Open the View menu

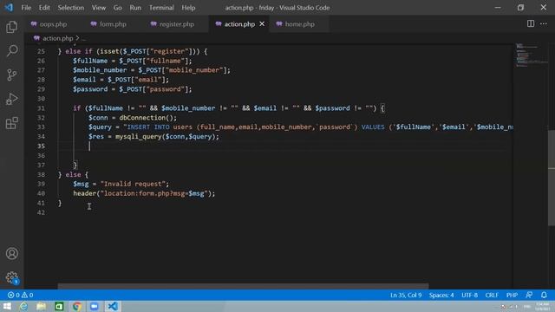tap(99, 8)
